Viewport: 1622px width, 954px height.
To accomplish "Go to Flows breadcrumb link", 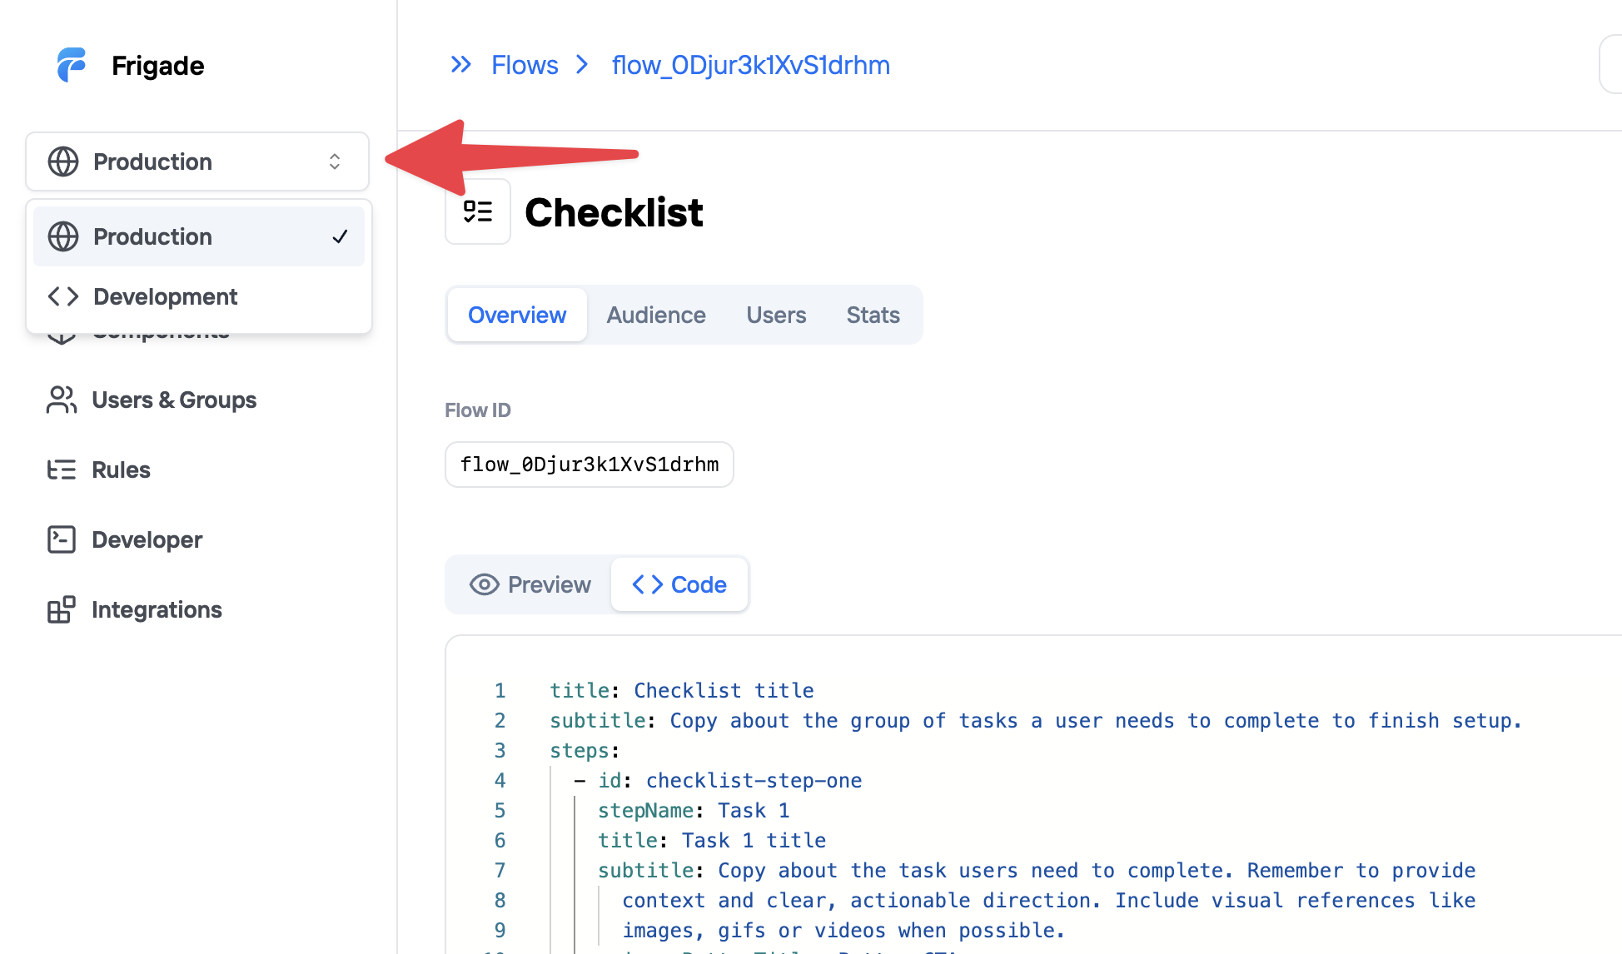I will pos(525,65).
